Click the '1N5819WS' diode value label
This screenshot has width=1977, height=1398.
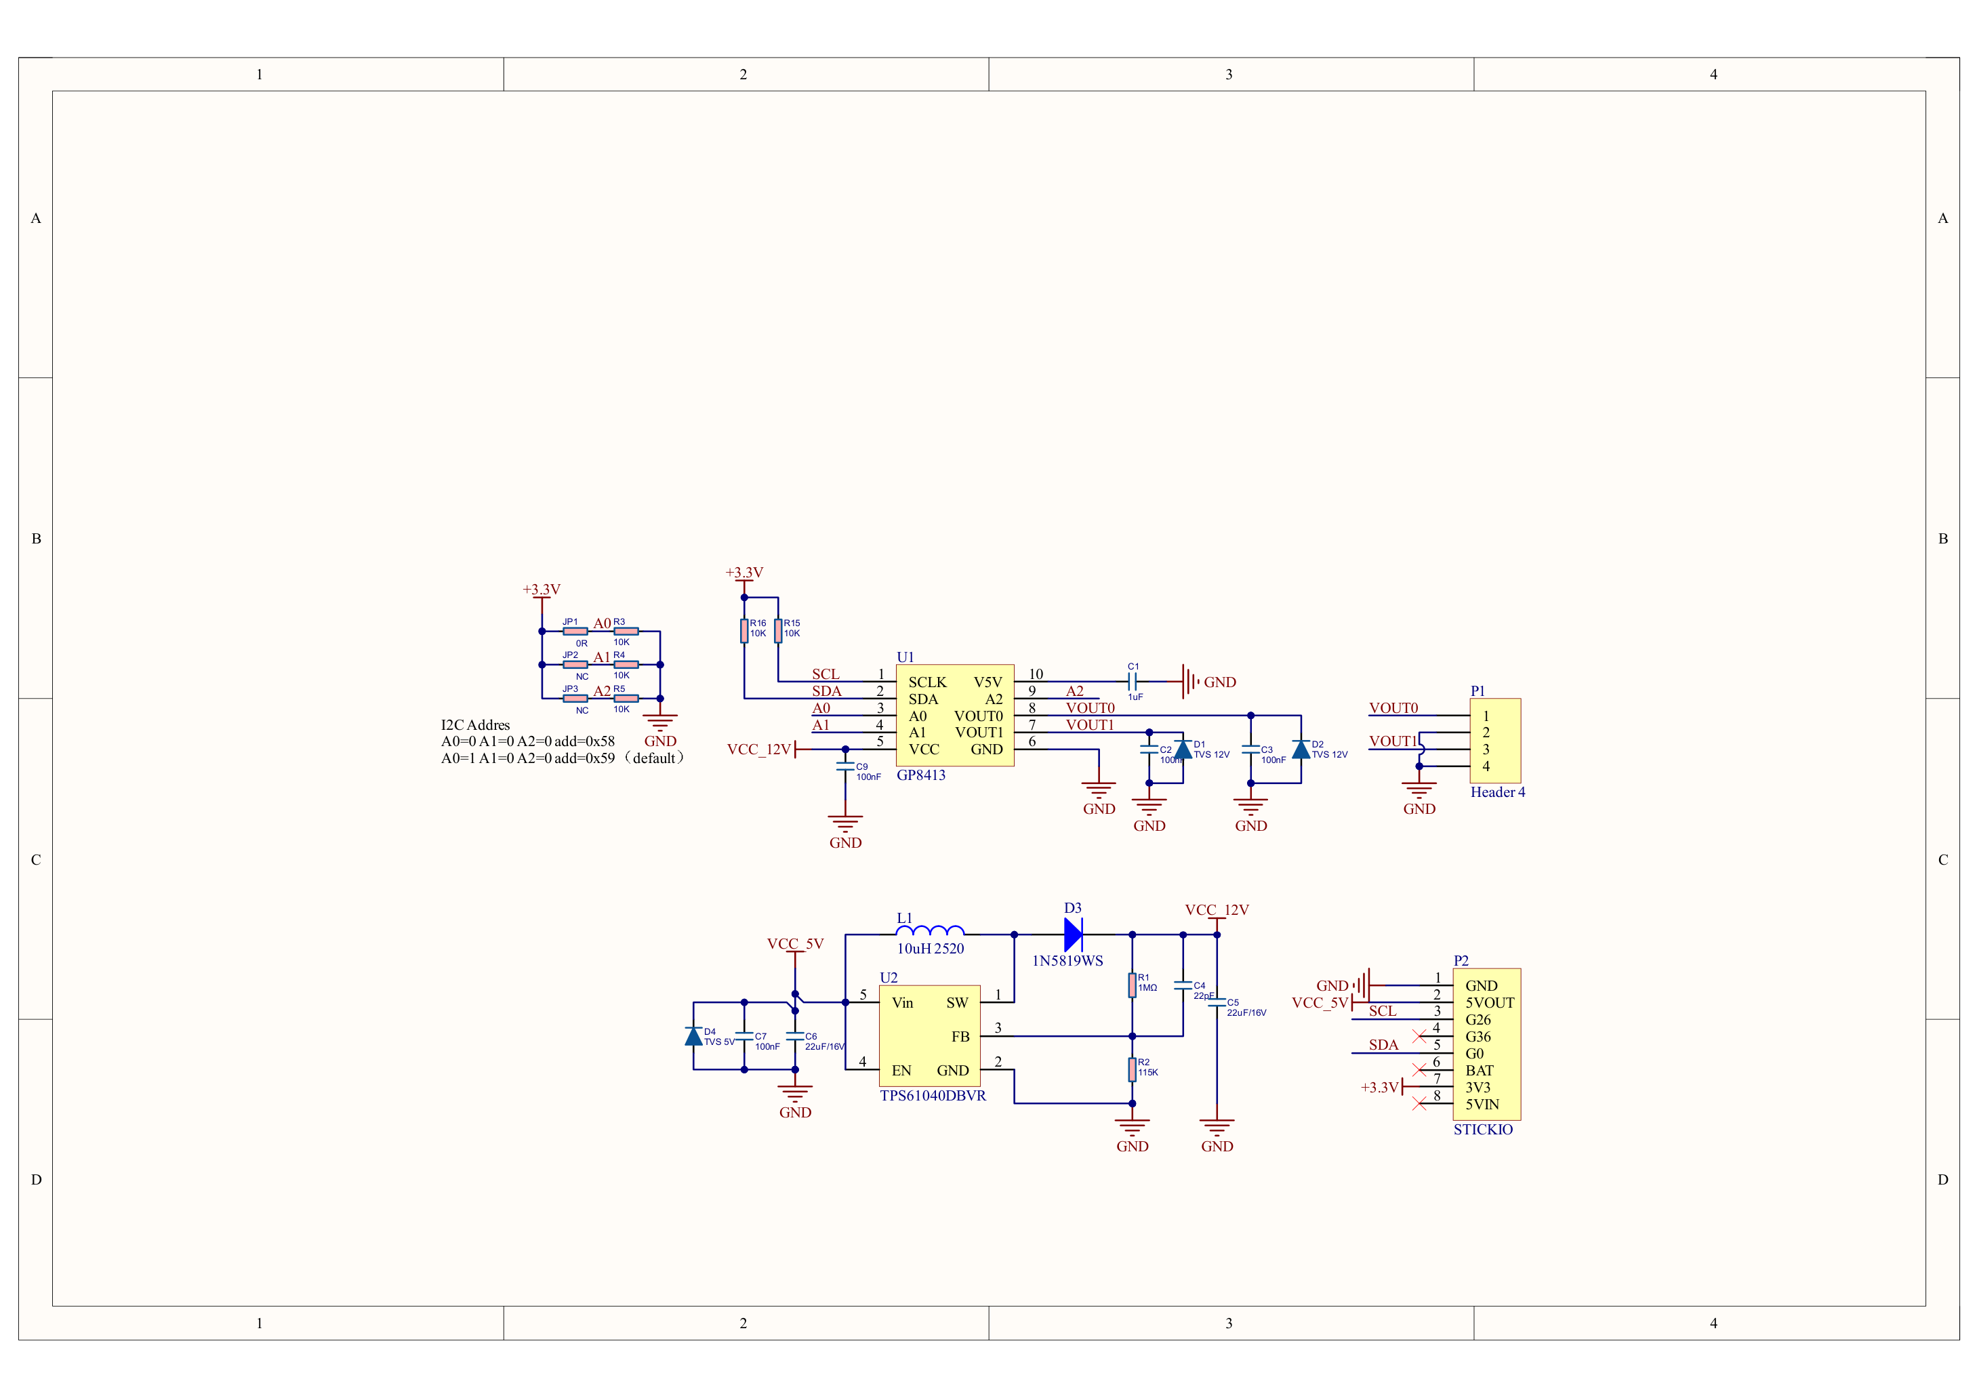click(x=1067, y=961)
